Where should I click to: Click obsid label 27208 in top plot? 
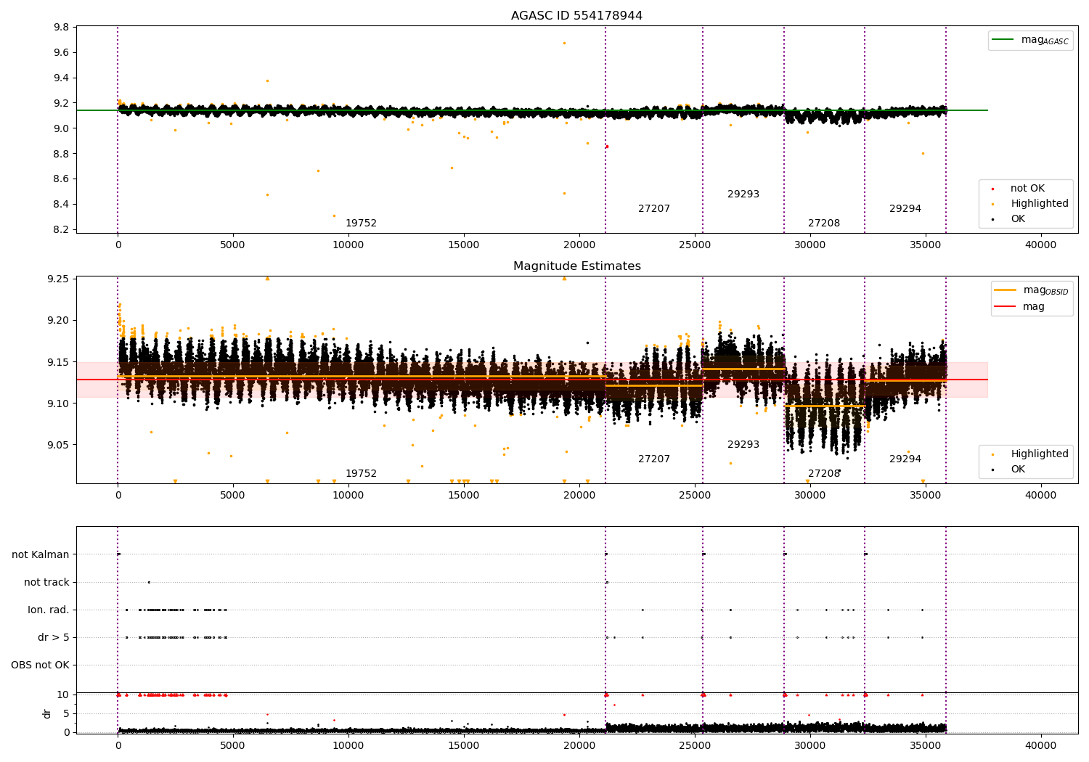pos(824,224)
